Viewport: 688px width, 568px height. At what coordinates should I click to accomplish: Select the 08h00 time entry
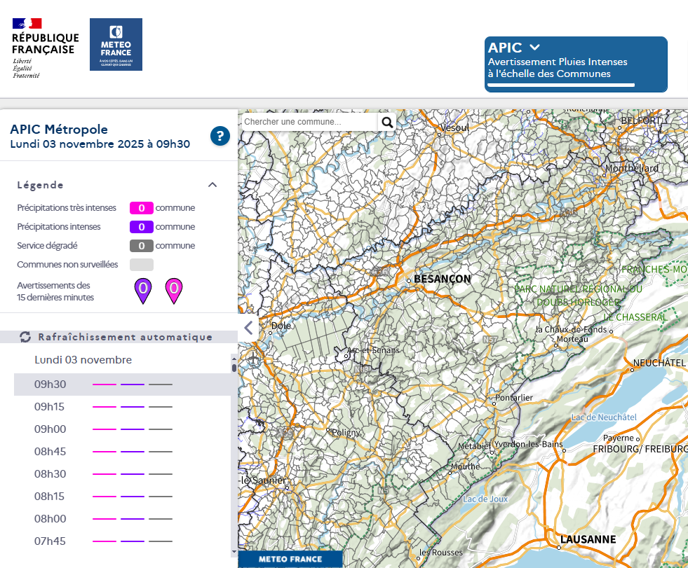(x=50, y=518)
